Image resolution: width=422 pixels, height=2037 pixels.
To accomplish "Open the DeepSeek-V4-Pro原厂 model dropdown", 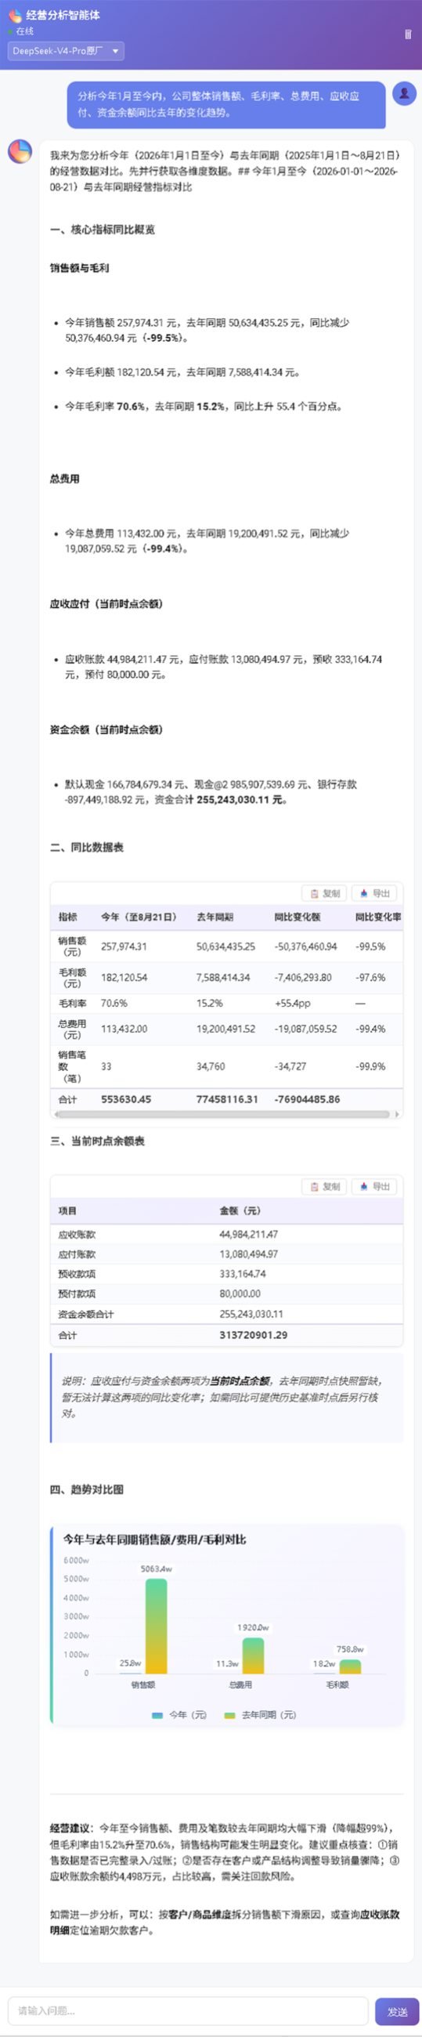I will pyautogui.click(x=66, y=51).
